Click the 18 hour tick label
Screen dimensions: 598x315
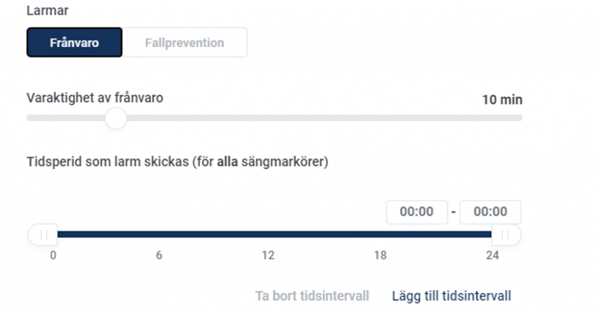pos(380,255)
